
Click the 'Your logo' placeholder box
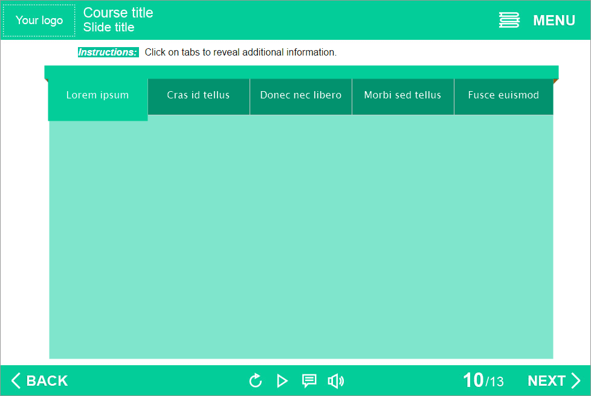(39, 21)
